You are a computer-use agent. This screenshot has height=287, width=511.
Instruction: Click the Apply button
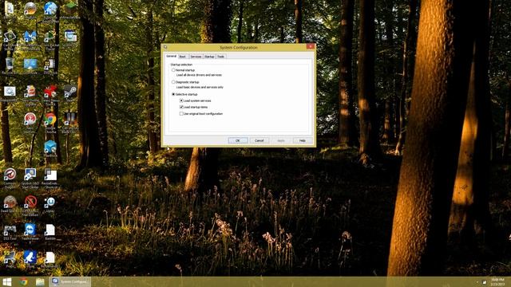(x=281, y=140)
